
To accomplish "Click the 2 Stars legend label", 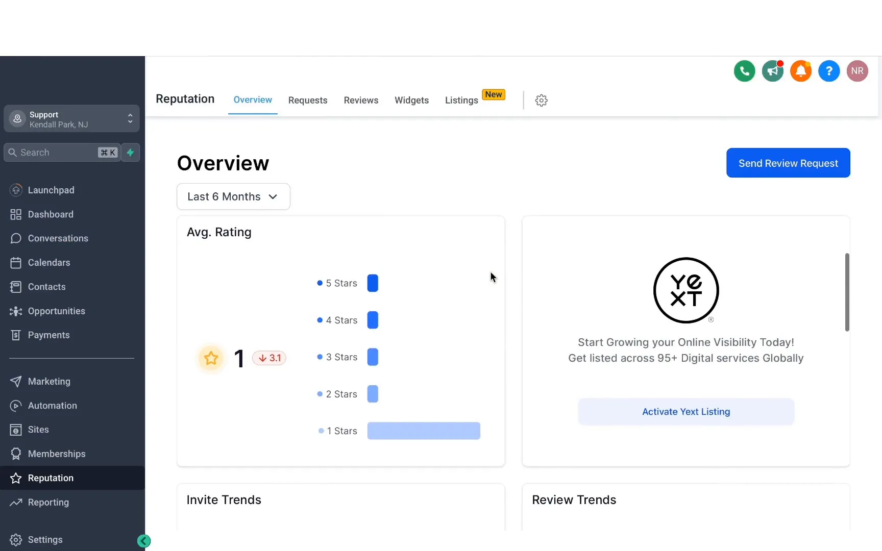I will point(341,394).
